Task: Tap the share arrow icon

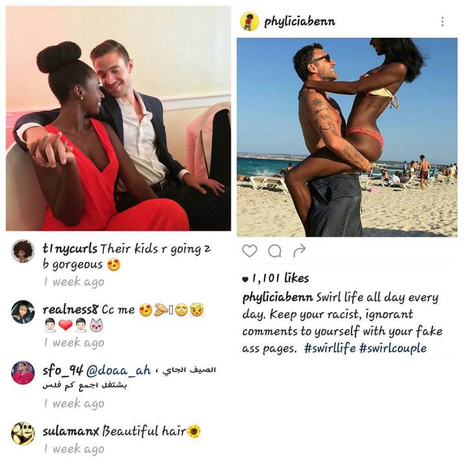Action: (300, 250)
